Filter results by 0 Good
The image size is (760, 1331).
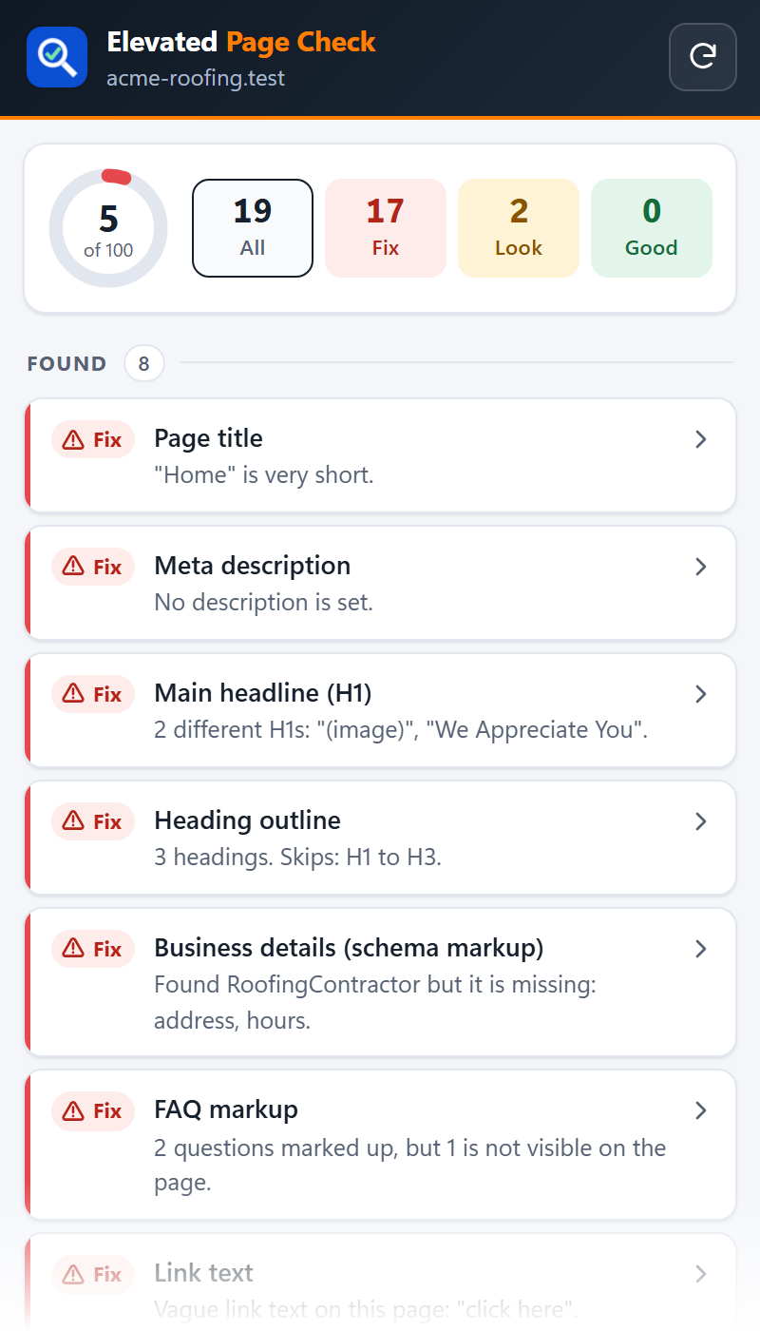652,228
